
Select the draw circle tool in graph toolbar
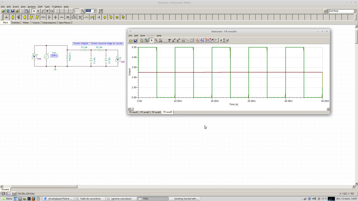coord(192,40)
